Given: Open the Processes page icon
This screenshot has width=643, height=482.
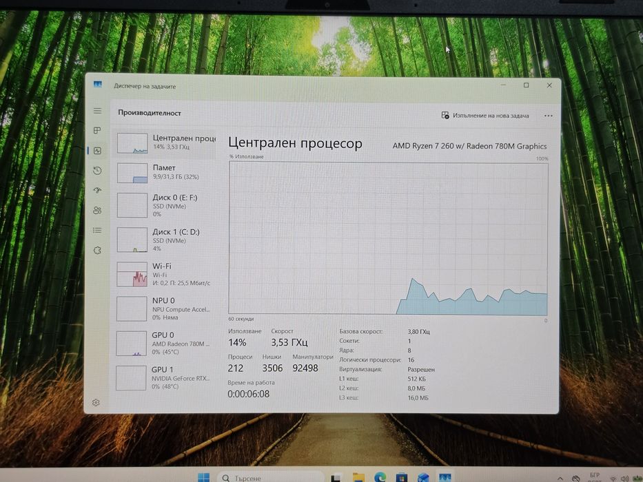Looking at the screenshot, I should coord(97,130).
